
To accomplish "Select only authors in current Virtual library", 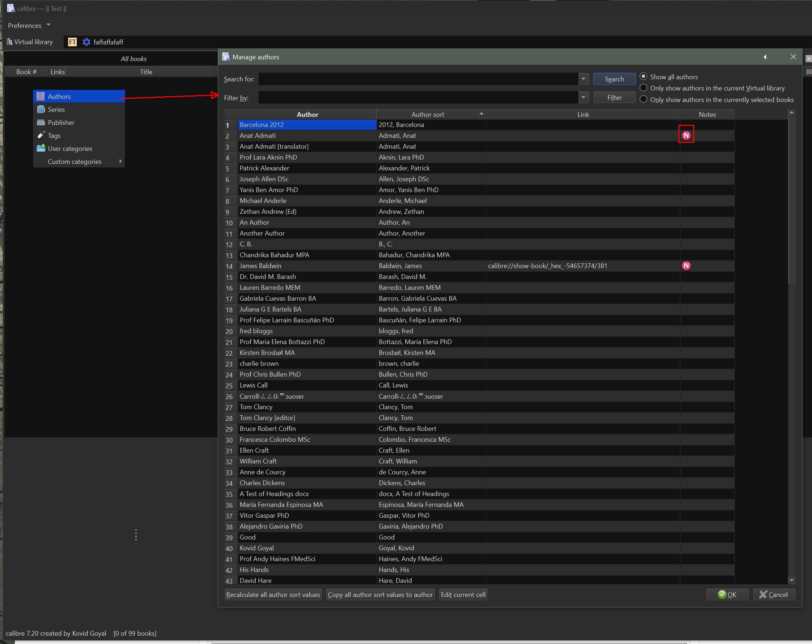I will point(643,88).
